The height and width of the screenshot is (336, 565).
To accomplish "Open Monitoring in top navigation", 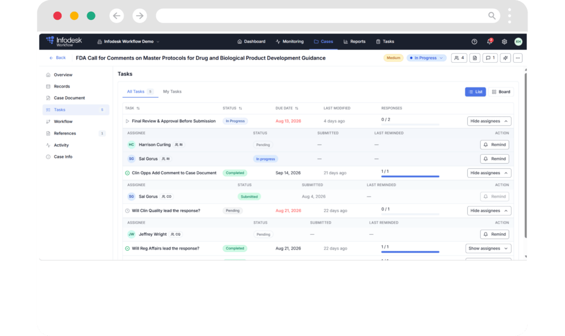I will coord(290,42).
